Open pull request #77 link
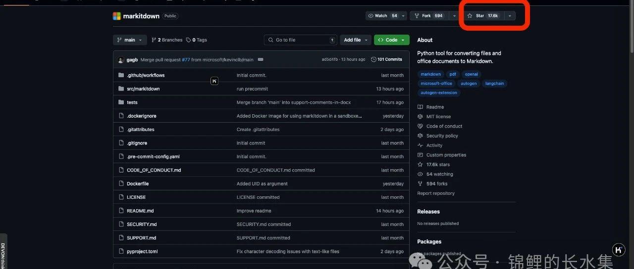 click(186, 60)
